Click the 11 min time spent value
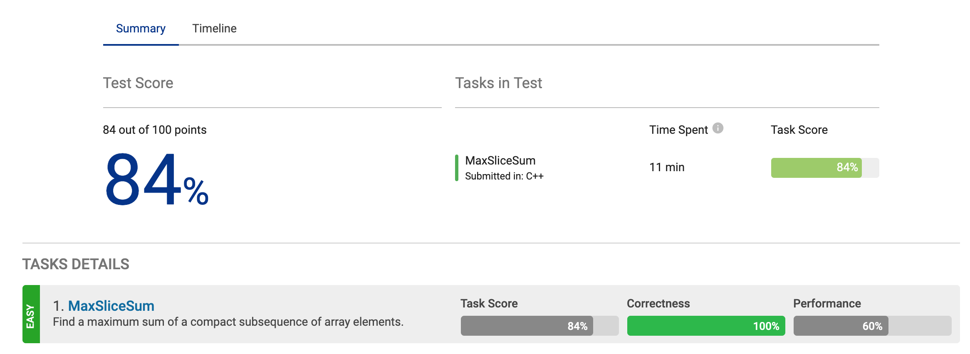Viewport: 970px width, 354px height. (x=668, y=167)
